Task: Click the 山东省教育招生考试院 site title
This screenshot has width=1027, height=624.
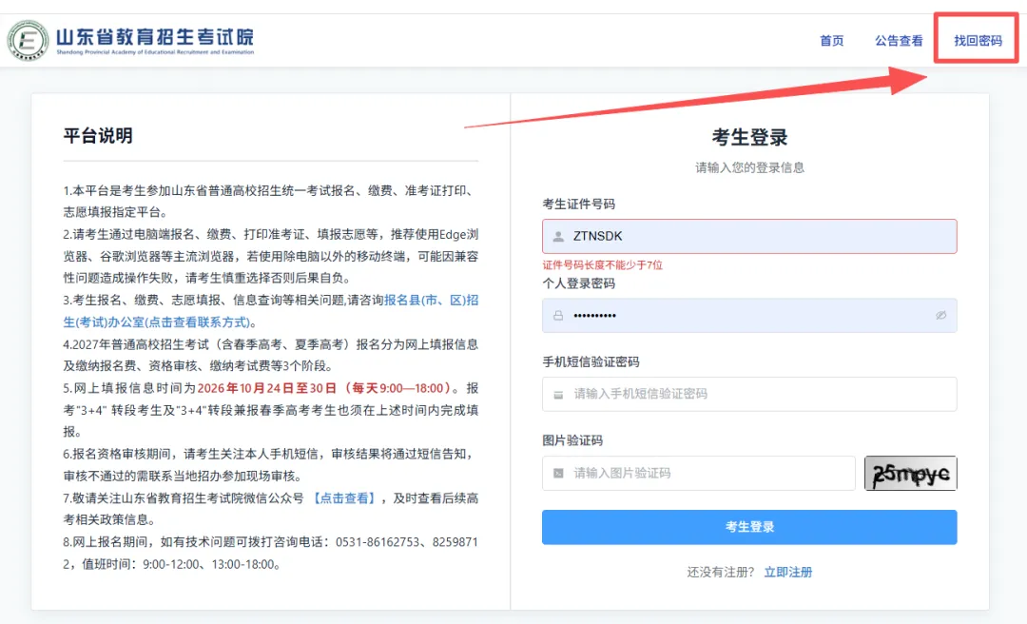Action: pos(155,36)
